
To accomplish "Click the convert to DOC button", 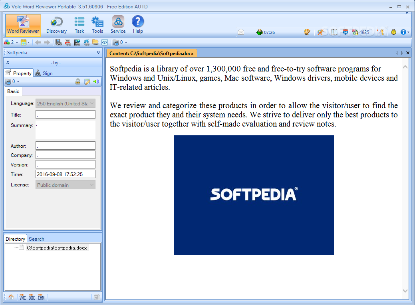I will click(32, 297).
